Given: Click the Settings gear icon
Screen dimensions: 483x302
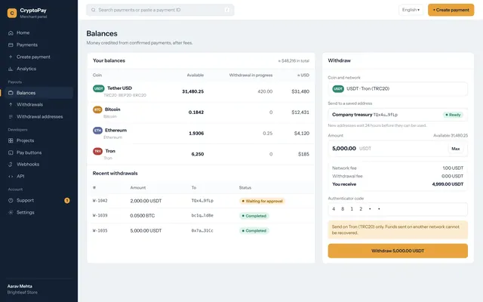Looking at the screenshot, I should (11, 212).
